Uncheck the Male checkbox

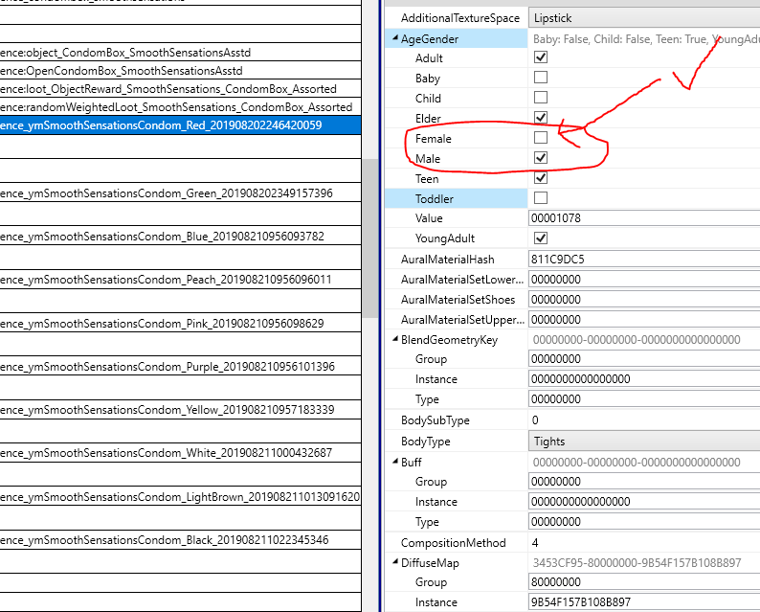[541, 158]
